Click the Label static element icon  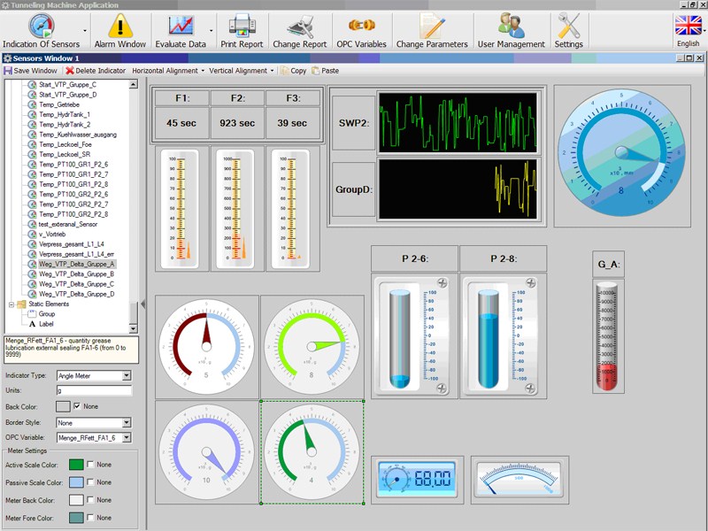32,324
